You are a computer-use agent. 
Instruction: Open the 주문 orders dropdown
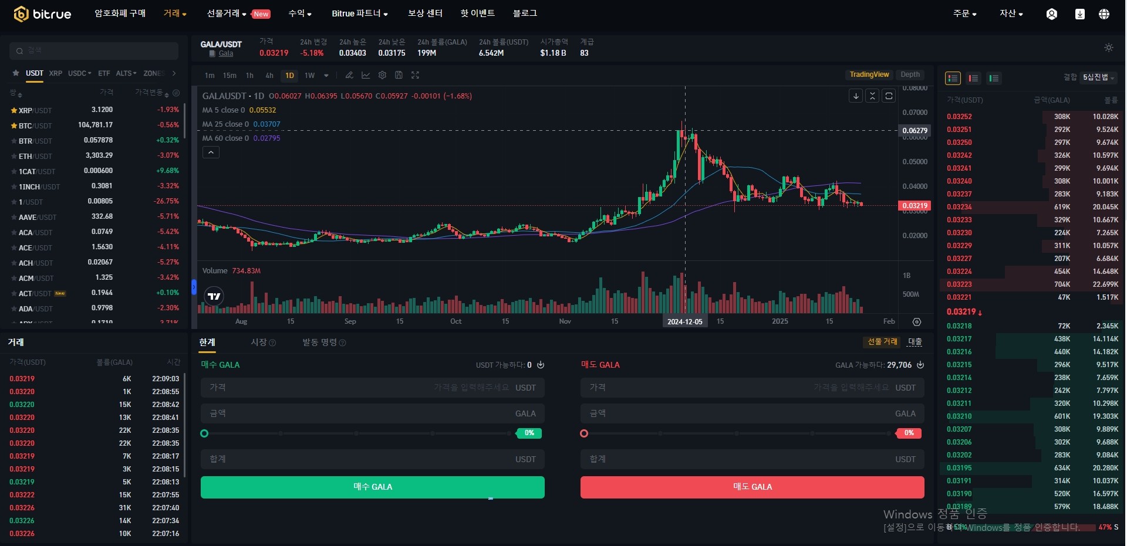[x=965, y=13]
